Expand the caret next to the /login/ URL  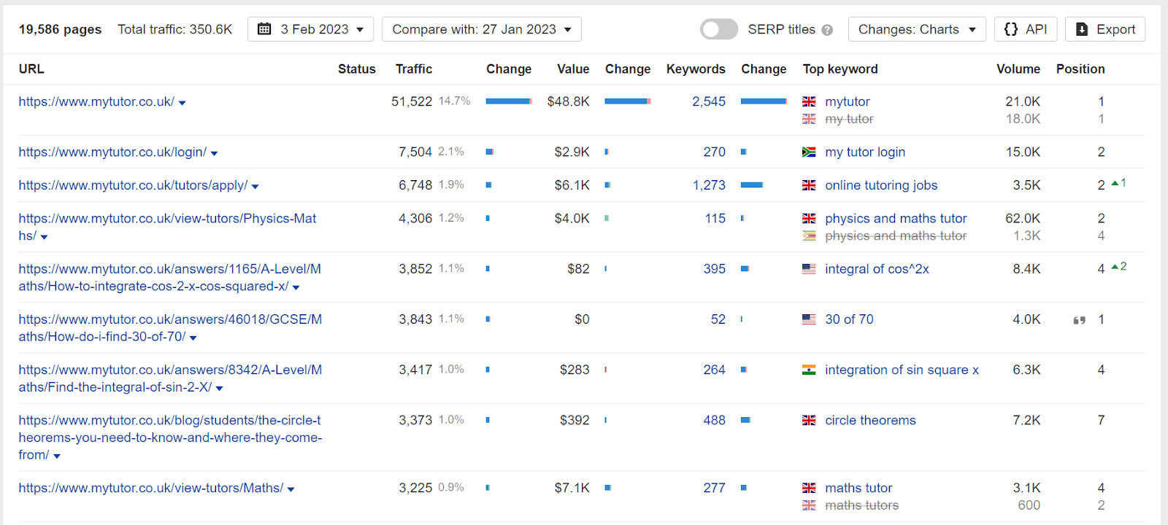click(214, 153)
